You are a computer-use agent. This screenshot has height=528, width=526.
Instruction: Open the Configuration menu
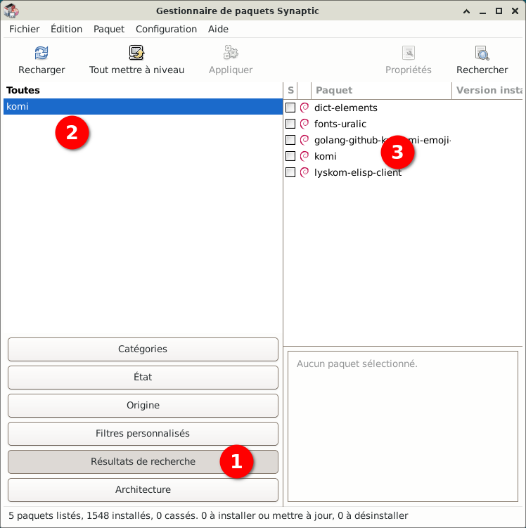point(166,29)
